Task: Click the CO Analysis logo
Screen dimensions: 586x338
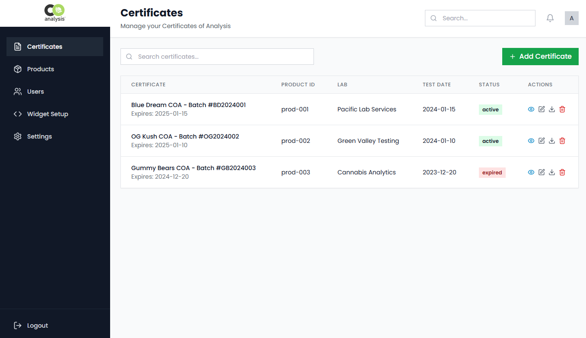Action: tap(54, 13)
